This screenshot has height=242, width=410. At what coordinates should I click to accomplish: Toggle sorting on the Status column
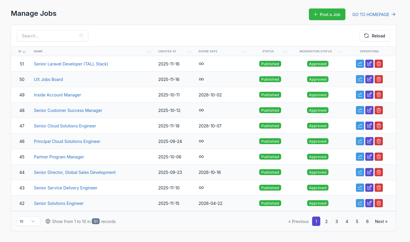285,51
